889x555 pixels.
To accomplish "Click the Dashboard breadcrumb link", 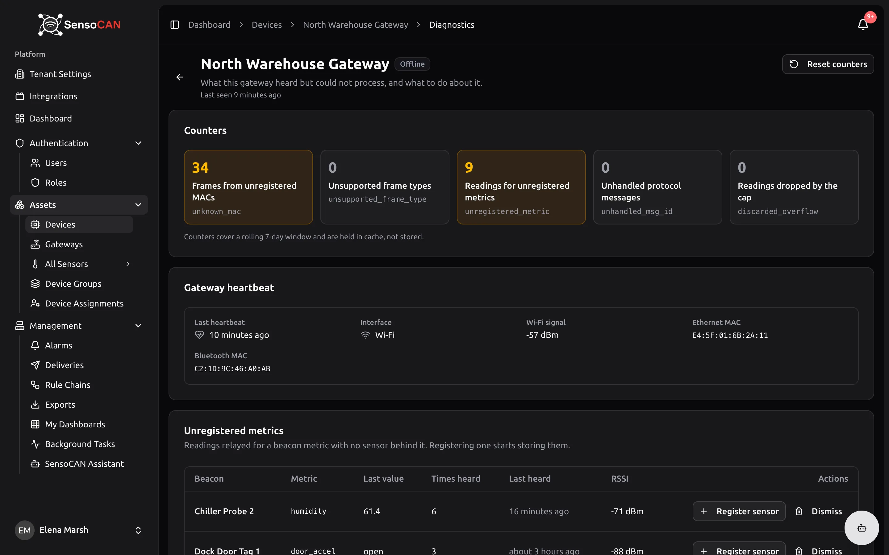I will [209, 25].
